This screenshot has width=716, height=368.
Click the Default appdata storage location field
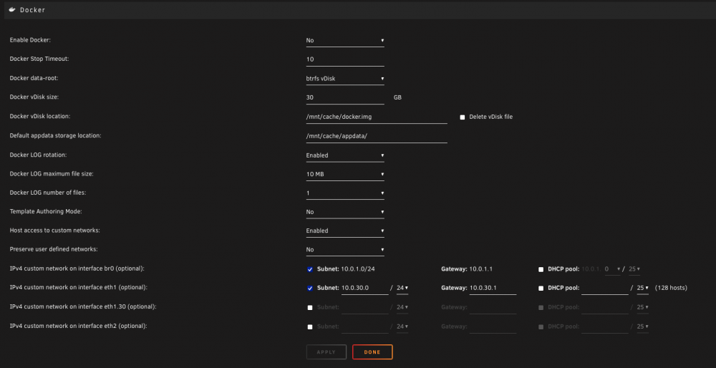coord(377,136)
